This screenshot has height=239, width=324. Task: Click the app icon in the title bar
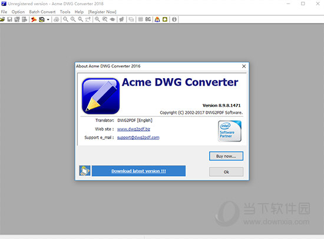tap(4, 4)
